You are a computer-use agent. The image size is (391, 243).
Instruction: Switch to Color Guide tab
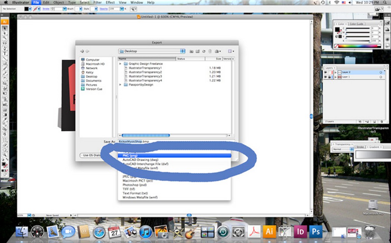[x=356, y=24]
